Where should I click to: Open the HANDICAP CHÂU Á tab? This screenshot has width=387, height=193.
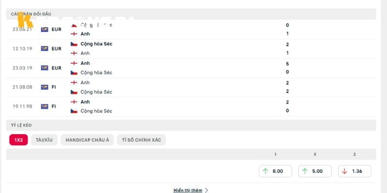point(87,140)
